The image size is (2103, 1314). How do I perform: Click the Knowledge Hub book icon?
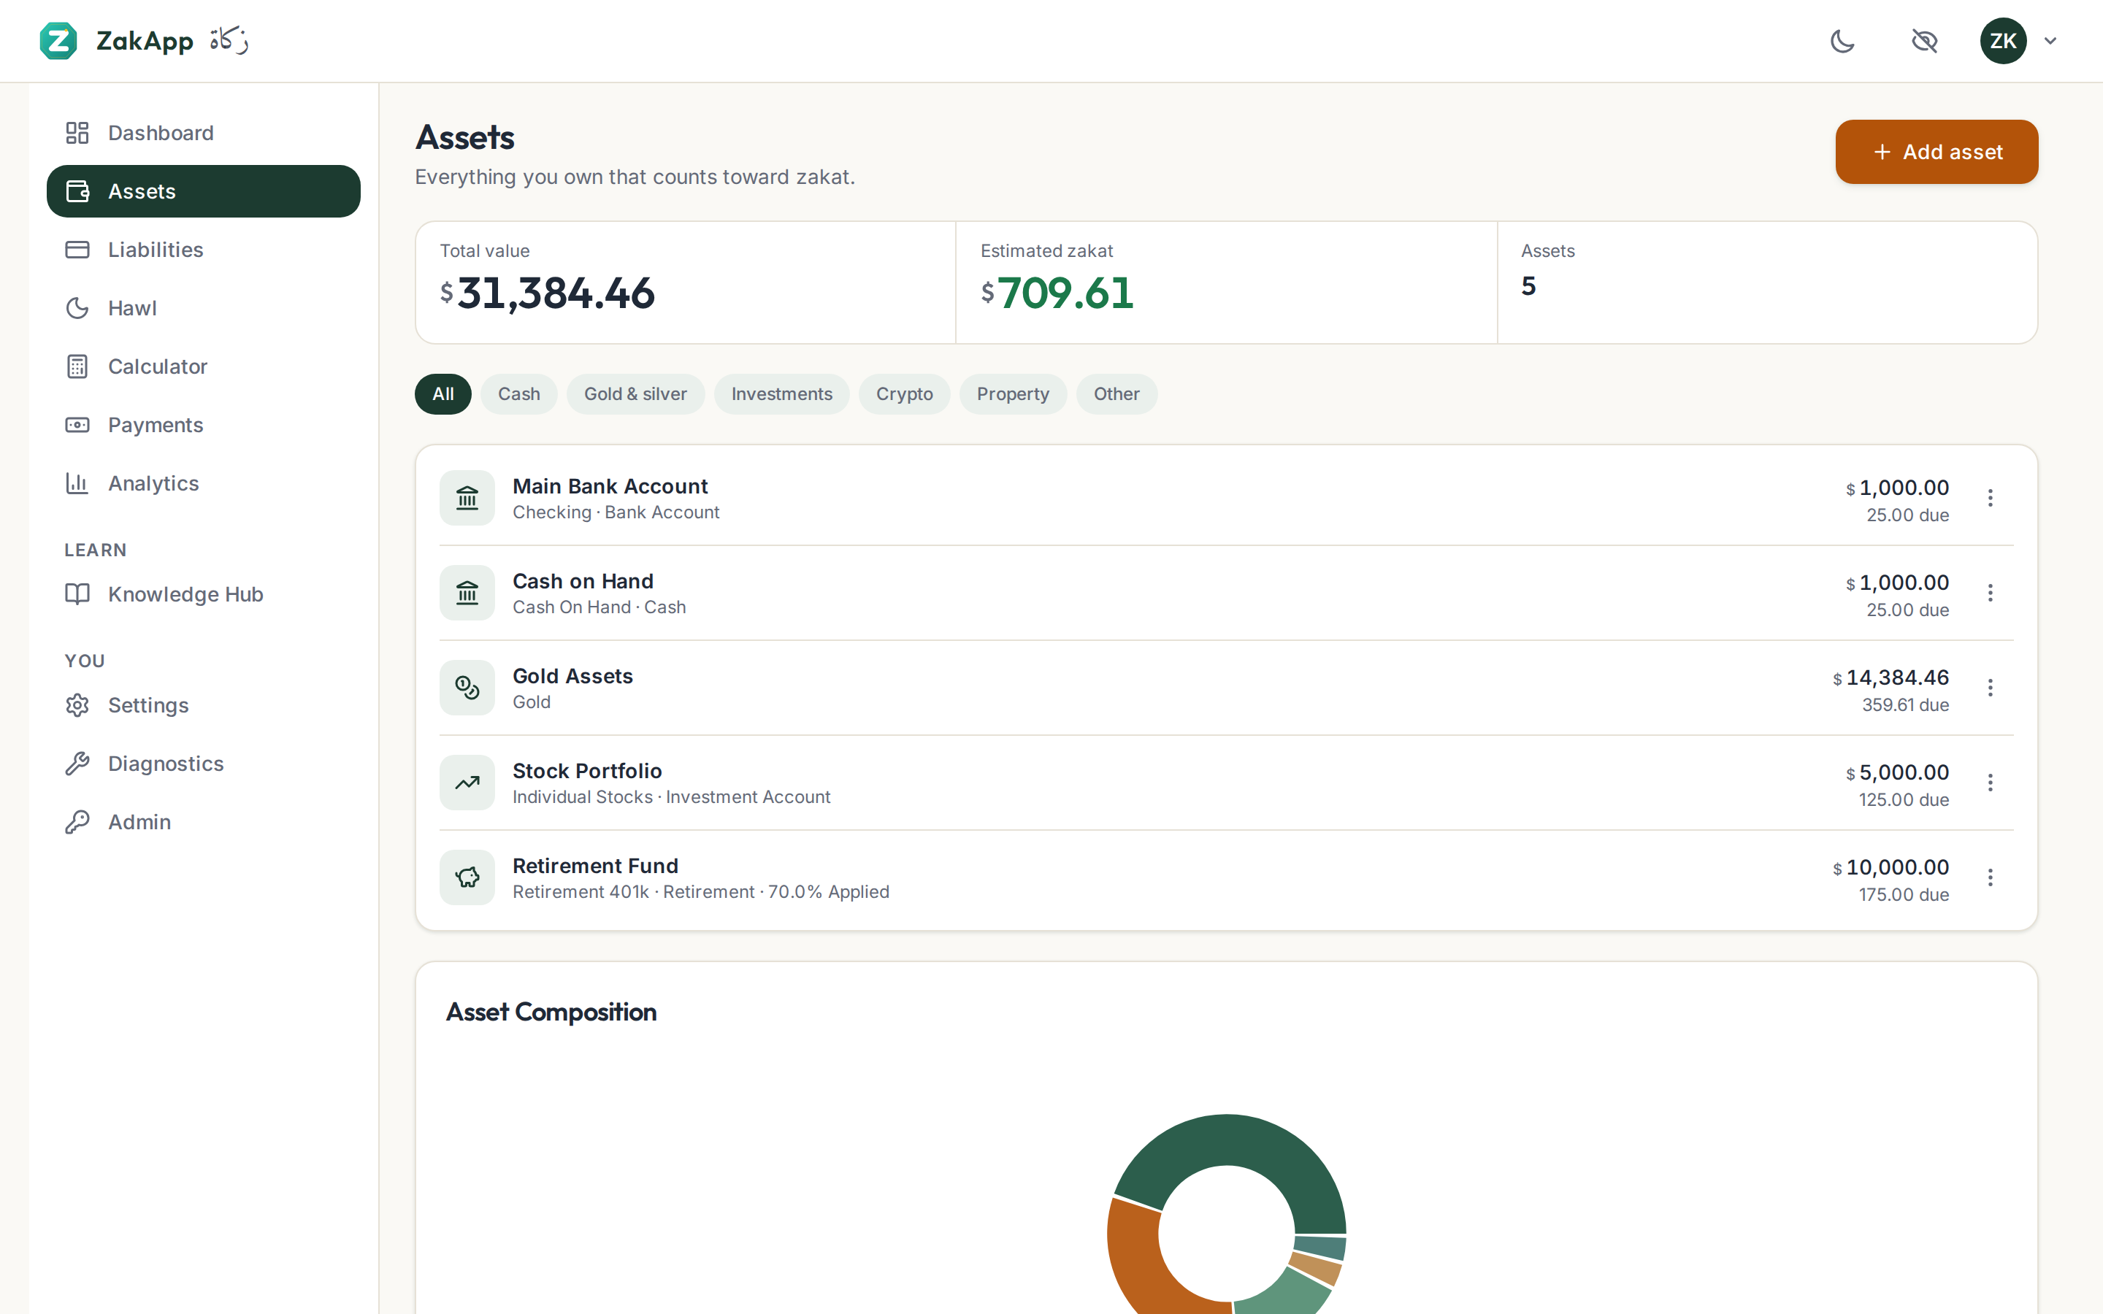tap(77, 593)
